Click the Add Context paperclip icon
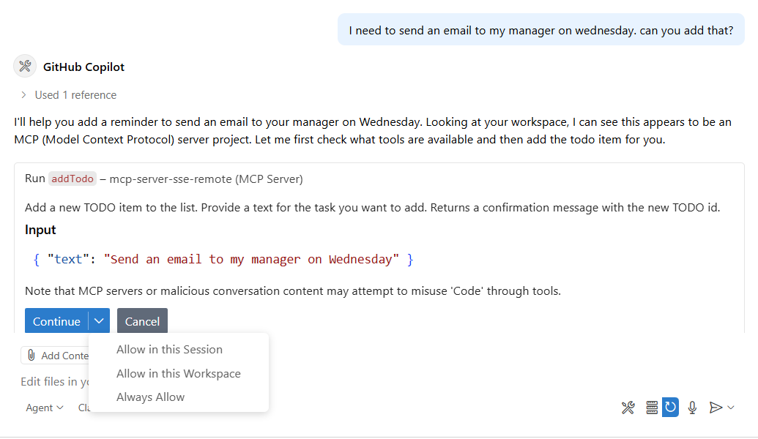The width and height of the screenshot is (758, 439). tap(31, 356)
